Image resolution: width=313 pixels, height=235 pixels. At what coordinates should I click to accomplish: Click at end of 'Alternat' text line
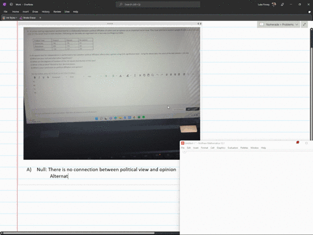point(68,176)
